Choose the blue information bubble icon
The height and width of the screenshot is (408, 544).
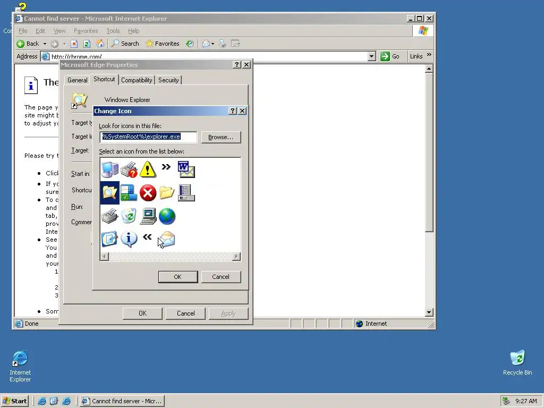[129, 239]
